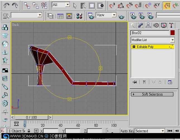Open the Modifier List dropdown
The image size is (180, 140).
point(153,40)
